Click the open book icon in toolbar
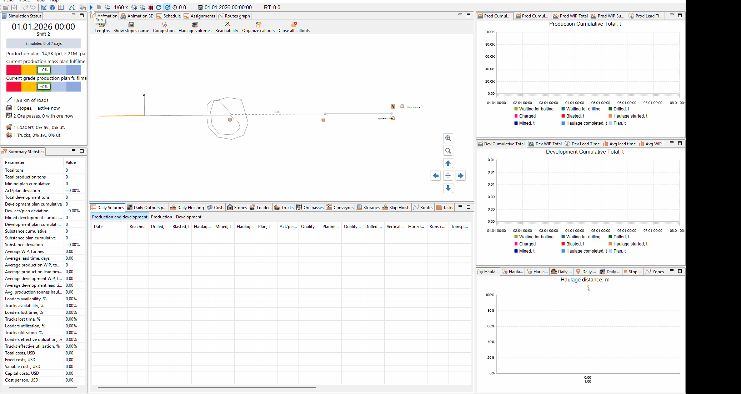 coord(61,7)
